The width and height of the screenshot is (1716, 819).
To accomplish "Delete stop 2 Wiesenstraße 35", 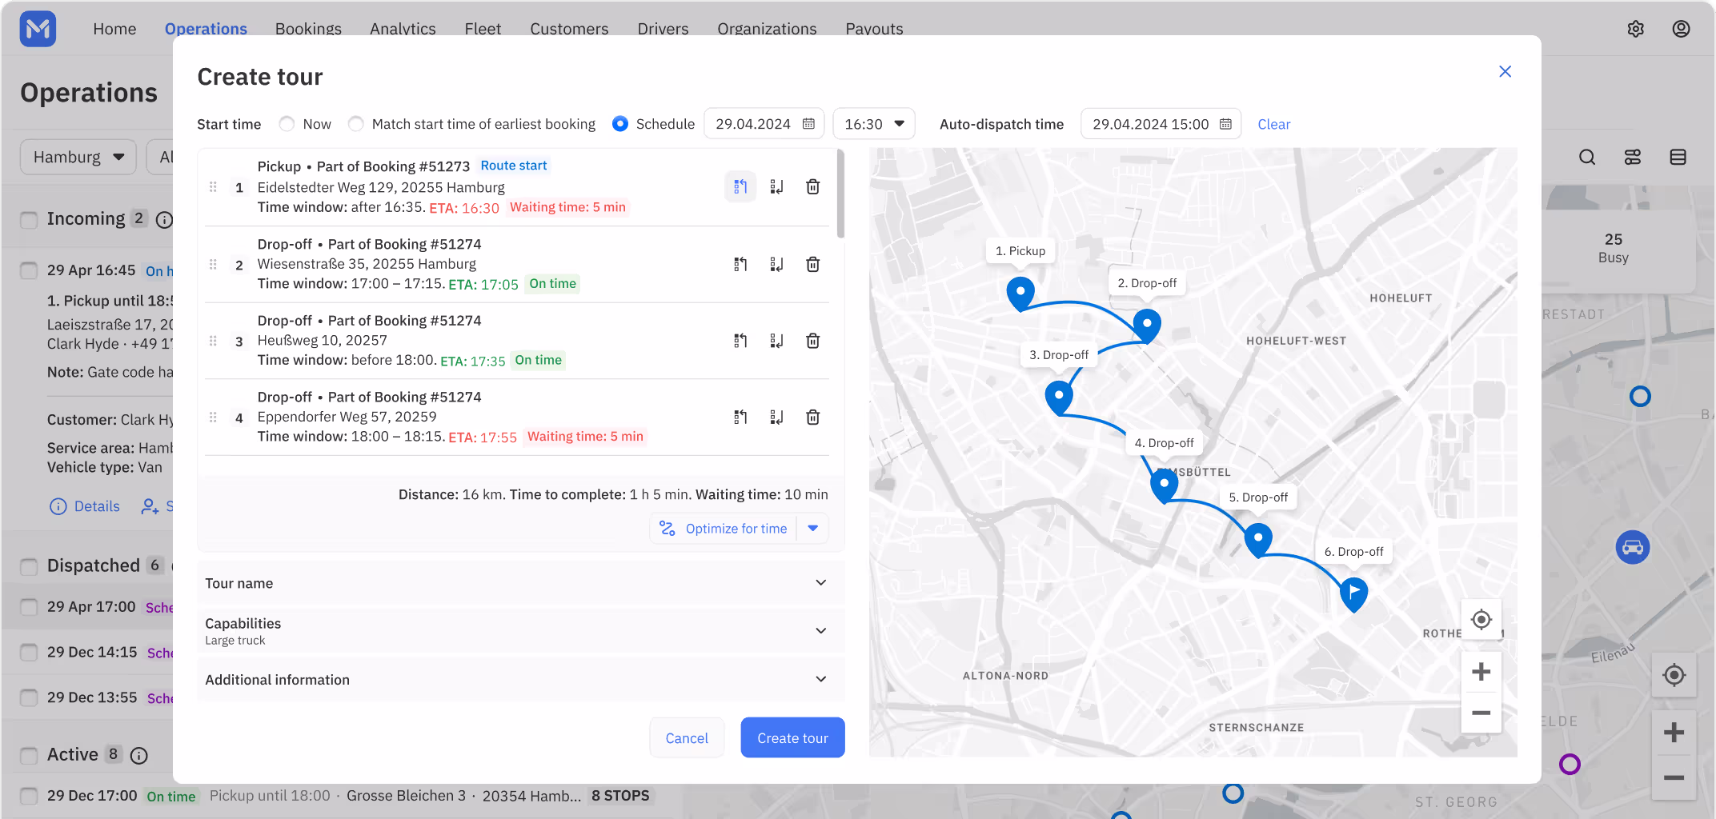I will [x=812, y=264].
